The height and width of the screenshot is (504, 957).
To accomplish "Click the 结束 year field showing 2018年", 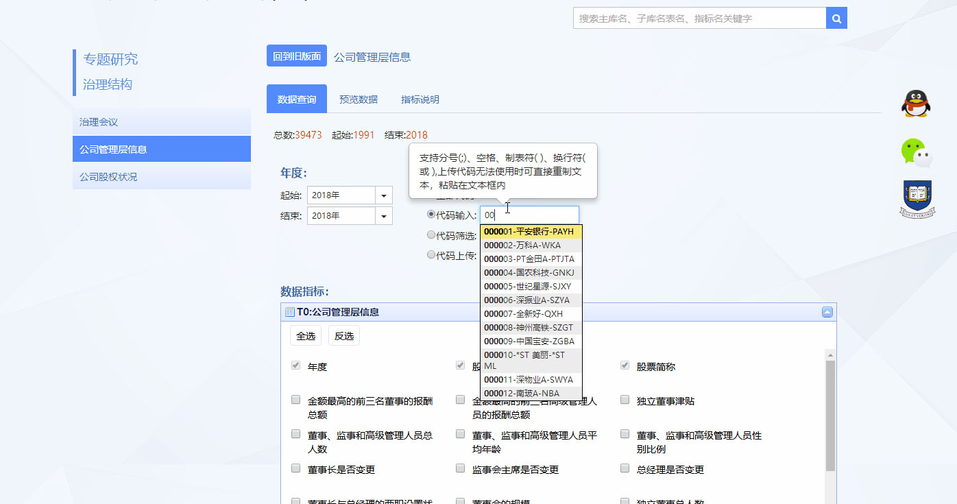I will click(341, 215).
